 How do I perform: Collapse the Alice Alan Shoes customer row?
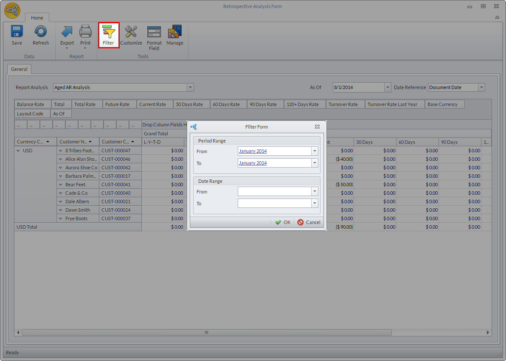pos(61,159)
